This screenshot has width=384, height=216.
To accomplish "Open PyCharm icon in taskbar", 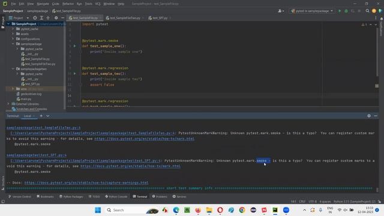I will (x=275, y=210).
